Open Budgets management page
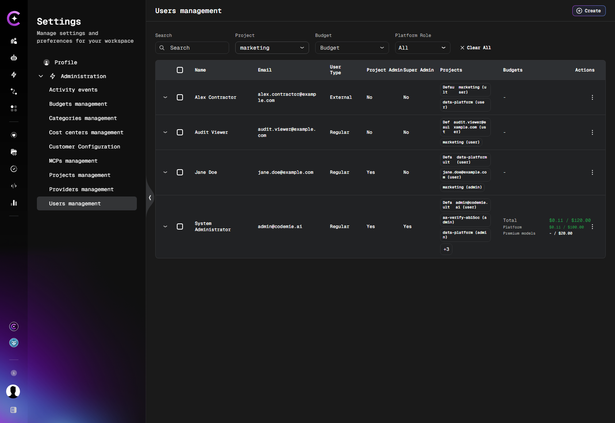The height and width of the screenshot is (423, 615). click(78, 104)
